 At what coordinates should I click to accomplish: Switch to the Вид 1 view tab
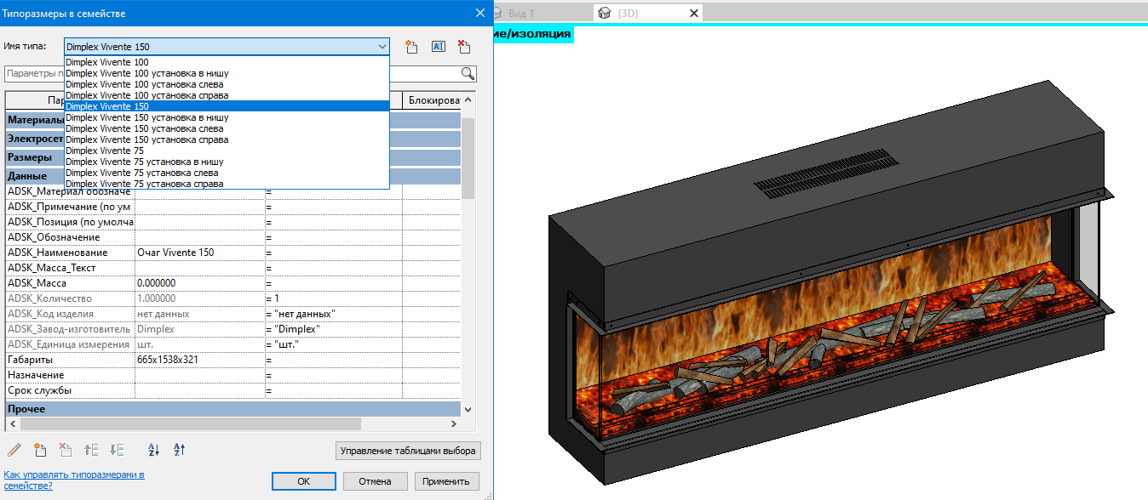tap(521, 13)
